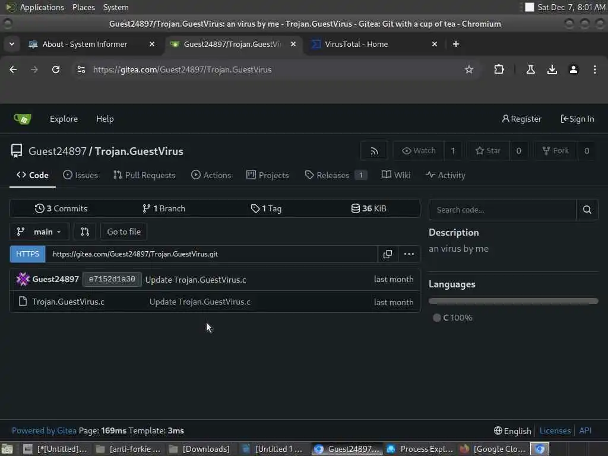608x456 pixels.
Task: Close the About - System Informer tab
Action: 152,44
